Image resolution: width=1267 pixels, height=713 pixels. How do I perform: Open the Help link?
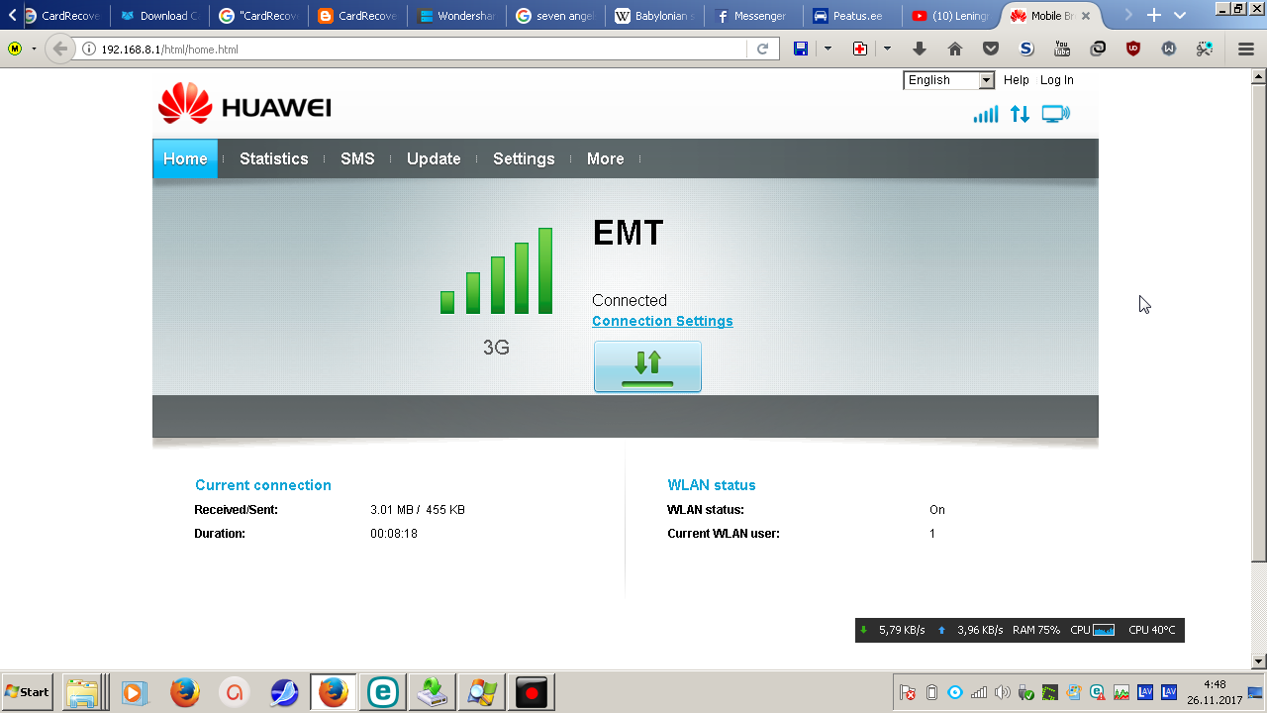[1016, 80]
